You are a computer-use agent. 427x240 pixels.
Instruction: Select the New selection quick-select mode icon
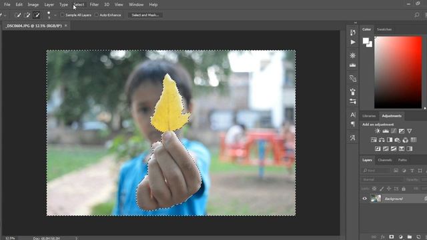[x=18, y=15]
